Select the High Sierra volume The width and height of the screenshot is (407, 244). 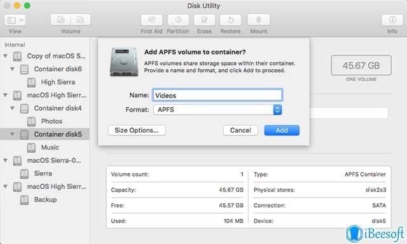point(58,82)
